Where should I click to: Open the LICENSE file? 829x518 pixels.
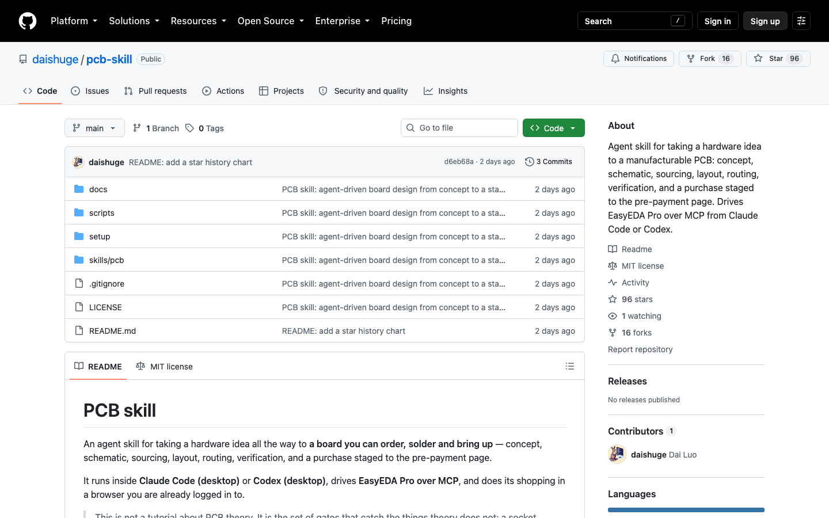(105, 307)
